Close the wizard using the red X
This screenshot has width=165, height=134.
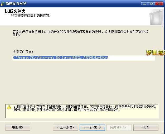(159, 4)
